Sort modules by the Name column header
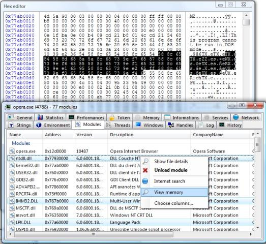This screenshot has width=266, height=244. coord(24,135)
